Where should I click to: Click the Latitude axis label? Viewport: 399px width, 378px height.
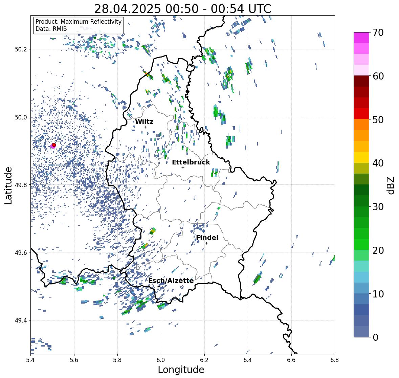8,185
